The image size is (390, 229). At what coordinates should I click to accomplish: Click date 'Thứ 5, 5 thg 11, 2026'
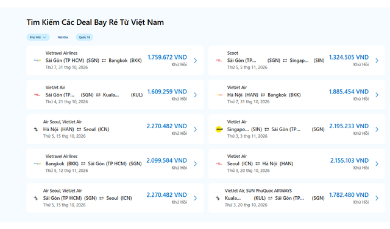247,67
